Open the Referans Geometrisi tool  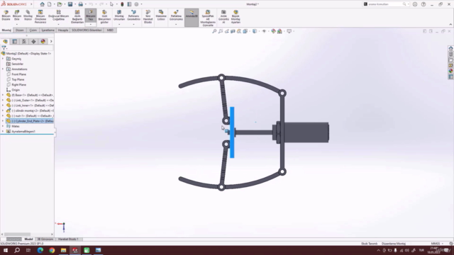point(133,16)
